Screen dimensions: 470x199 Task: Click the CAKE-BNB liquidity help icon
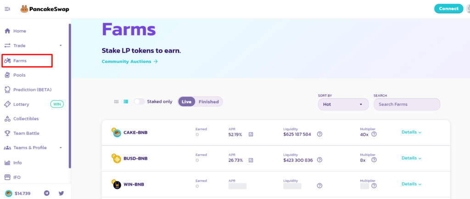[x=319, y=134]
